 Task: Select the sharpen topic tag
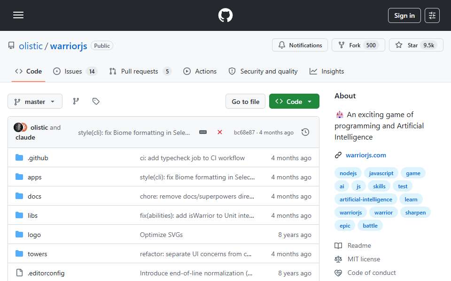click(x=415, y=213)
